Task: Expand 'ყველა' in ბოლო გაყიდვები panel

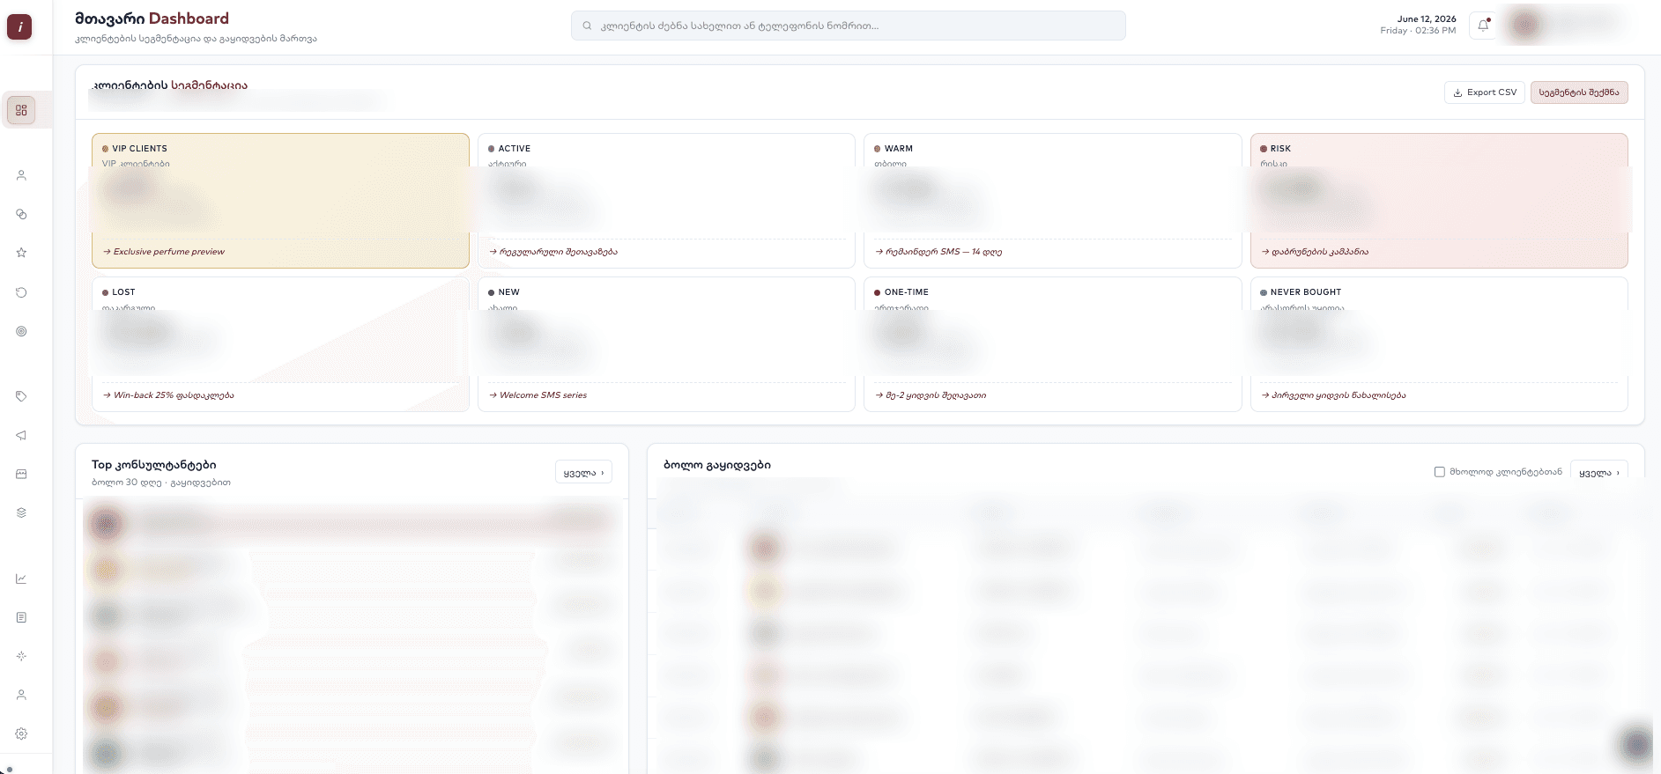Action: 1599,473
